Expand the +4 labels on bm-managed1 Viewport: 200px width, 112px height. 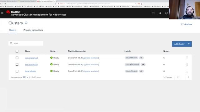[x=143, y=64]
